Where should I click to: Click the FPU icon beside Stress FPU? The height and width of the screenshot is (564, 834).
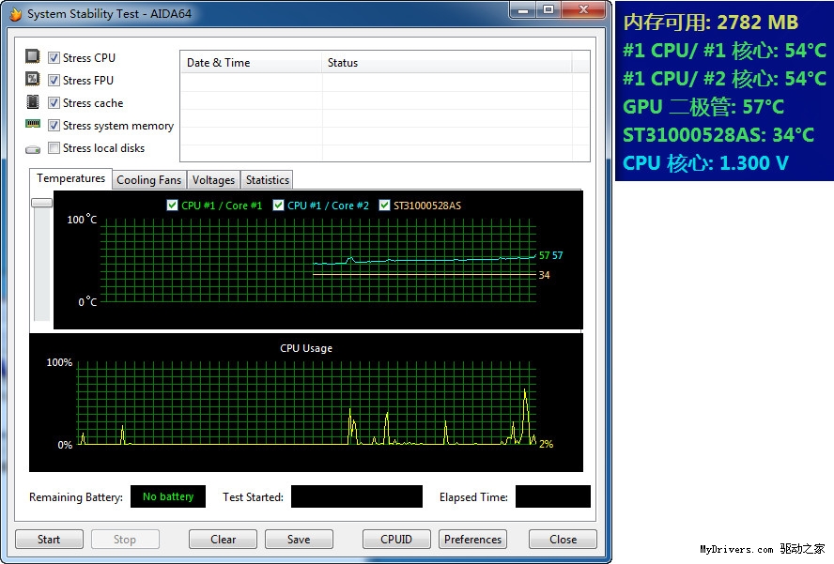(x=33, y=80)
